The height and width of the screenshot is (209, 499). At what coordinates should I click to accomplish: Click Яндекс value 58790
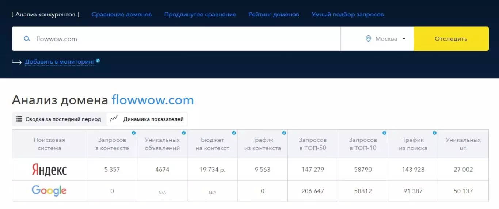[363, 170]
